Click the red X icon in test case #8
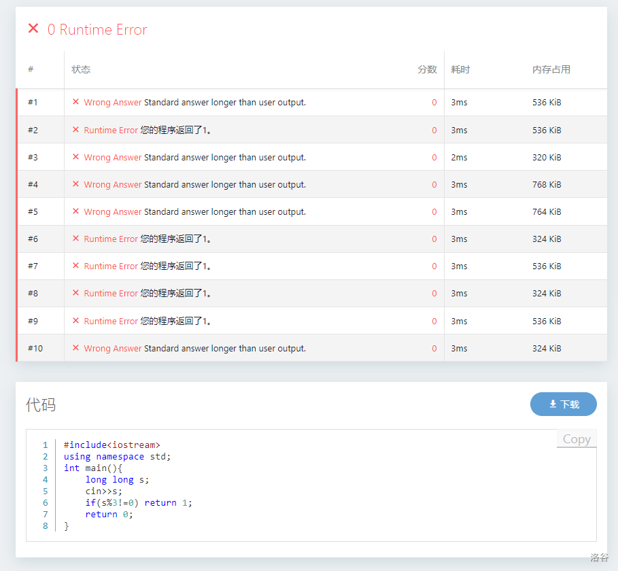Screen dimensions: 618x571 click(x=75, y=293)
